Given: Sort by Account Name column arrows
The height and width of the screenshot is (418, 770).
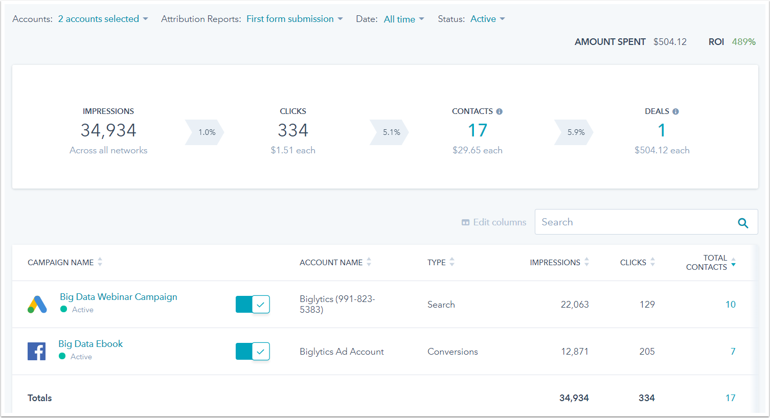Looking at the screenshot, I should tap(369, 262).
